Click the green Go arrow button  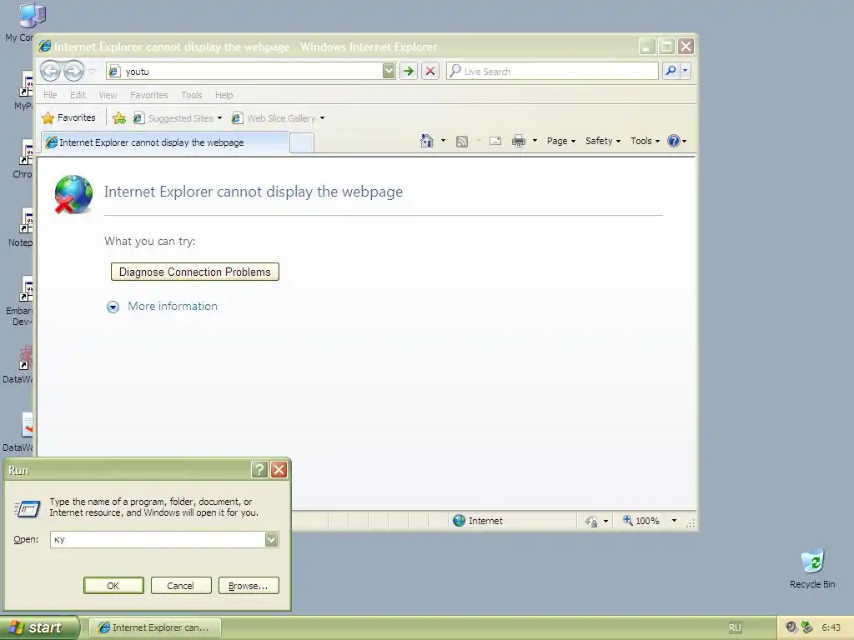click(x=409, y=72)
